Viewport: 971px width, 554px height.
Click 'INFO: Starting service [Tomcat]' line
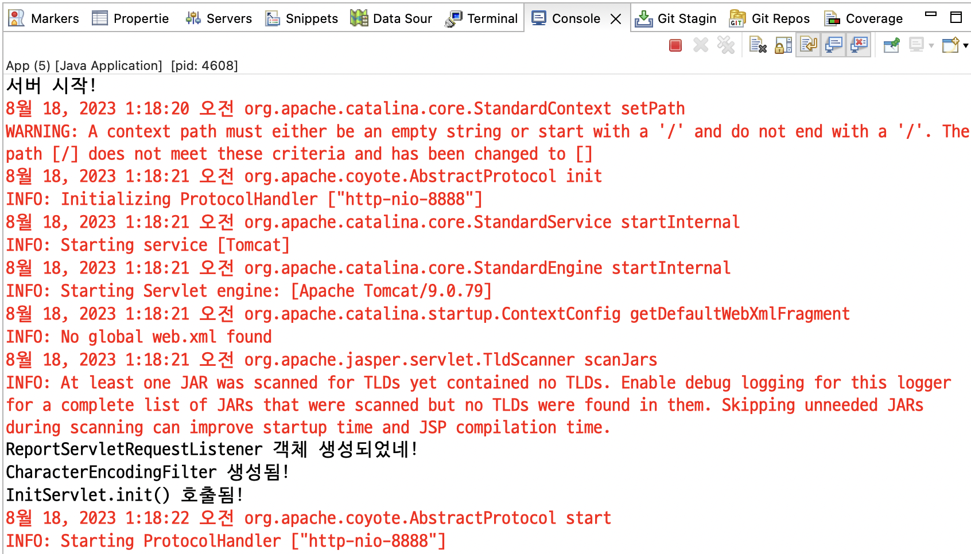point(148,245)
